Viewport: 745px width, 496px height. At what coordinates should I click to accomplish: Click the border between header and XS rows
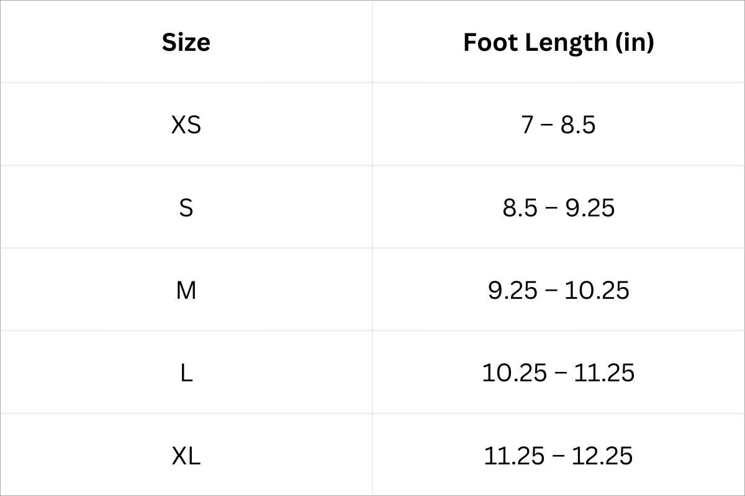pos(372,82)
